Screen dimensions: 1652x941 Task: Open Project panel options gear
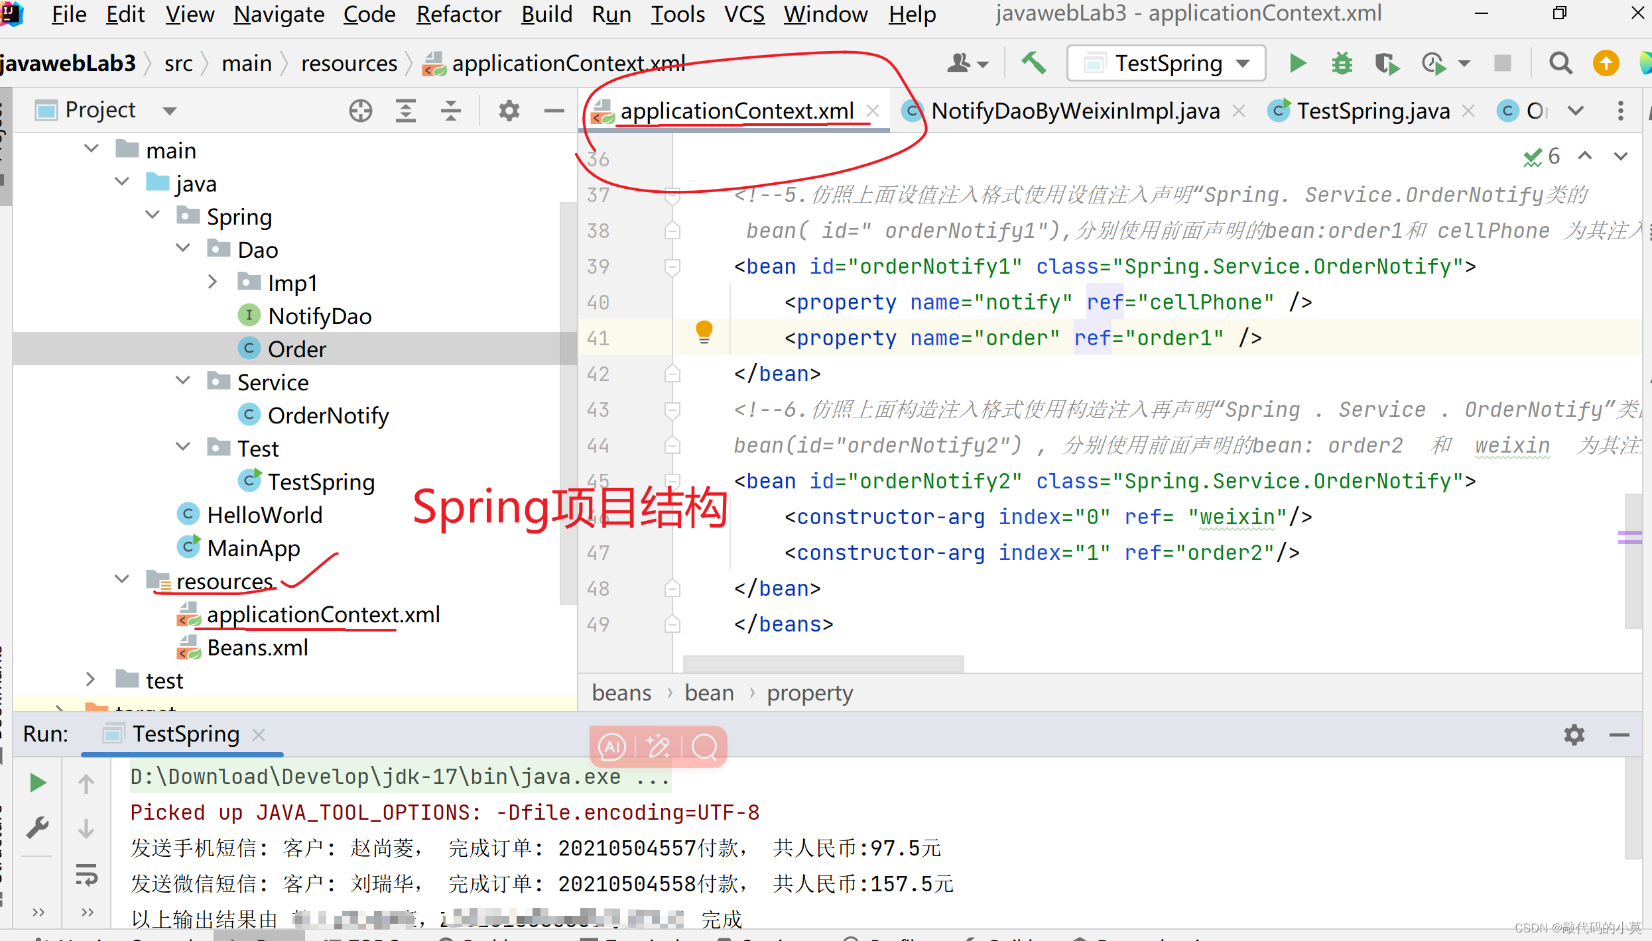pyautogui.click(x=508, y=110)
